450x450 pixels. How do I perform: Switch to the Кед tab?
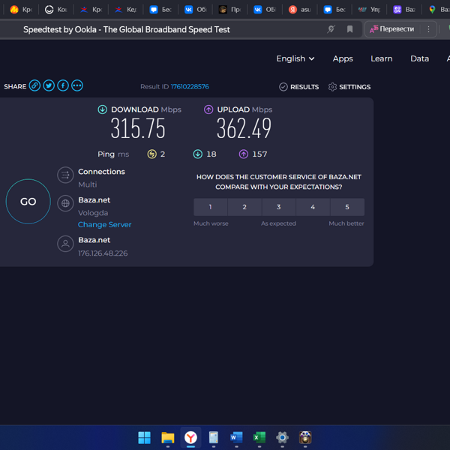(126, 10)
